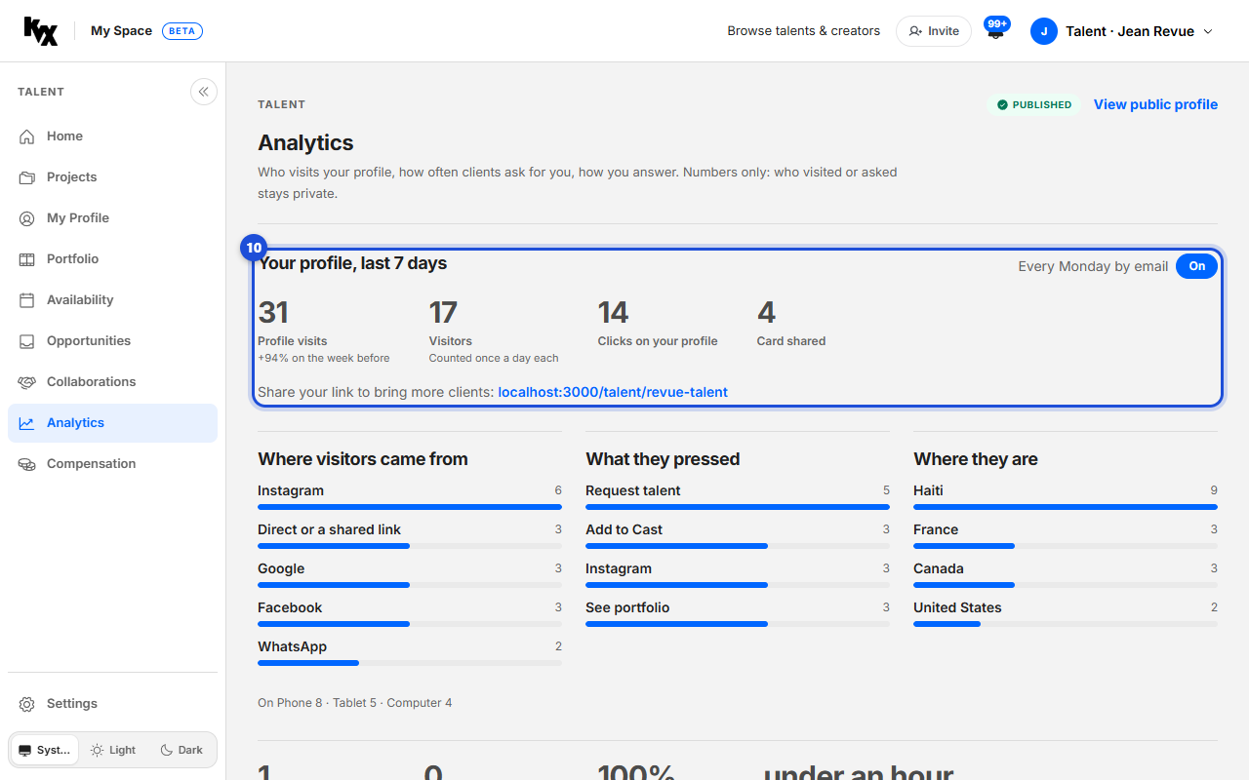Click the See portfolio row
The image size is (1249, 780).
[738, 612]
